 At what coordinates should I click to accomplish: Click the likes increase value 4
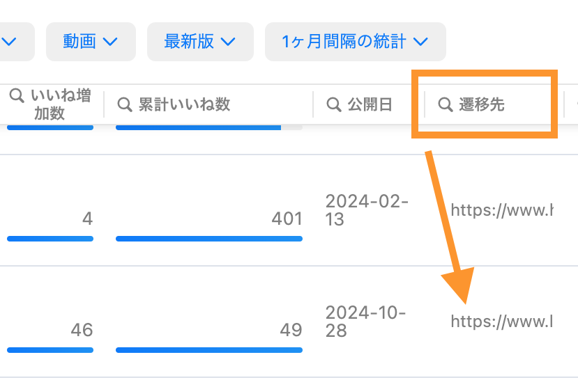(87, 219)
